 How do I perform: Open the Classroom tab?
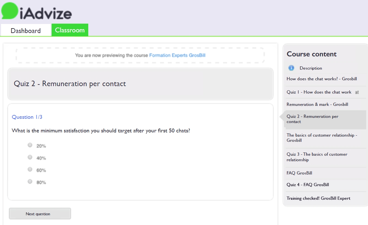tap(70, 30)
